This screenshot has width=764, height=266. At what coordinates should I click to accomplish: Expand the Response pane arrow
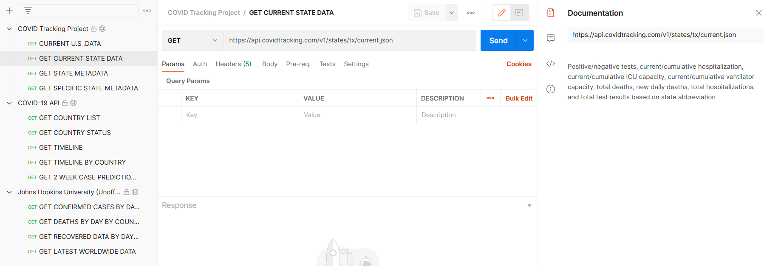(x=529, y=205)
